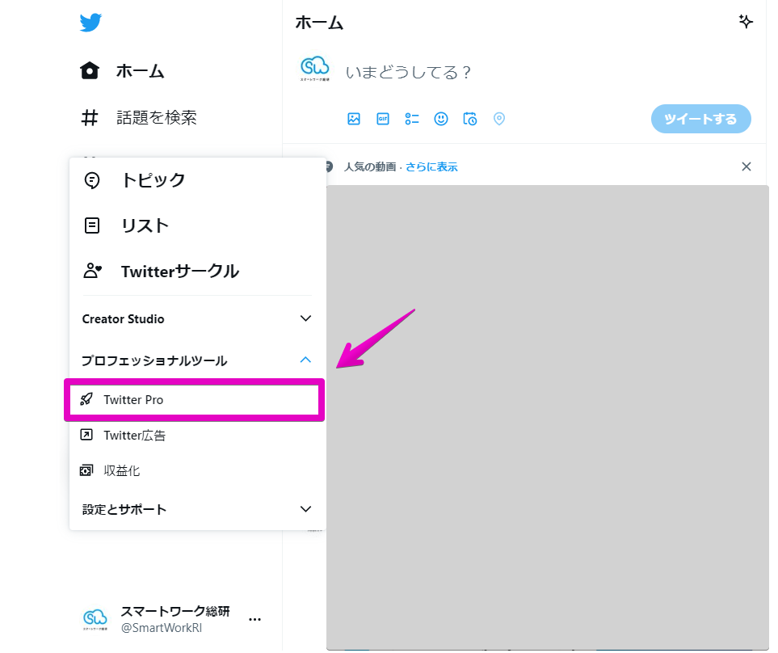Open Twitter広告 link

tap(197, 435)
